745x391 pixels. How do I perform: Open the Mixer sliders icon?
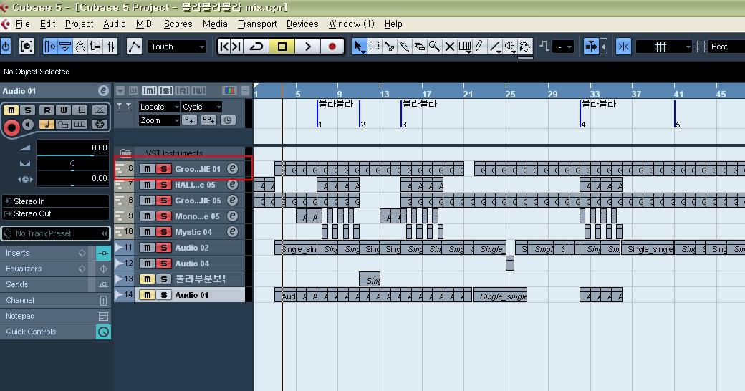pyautogui.click(x=111, y=47)
